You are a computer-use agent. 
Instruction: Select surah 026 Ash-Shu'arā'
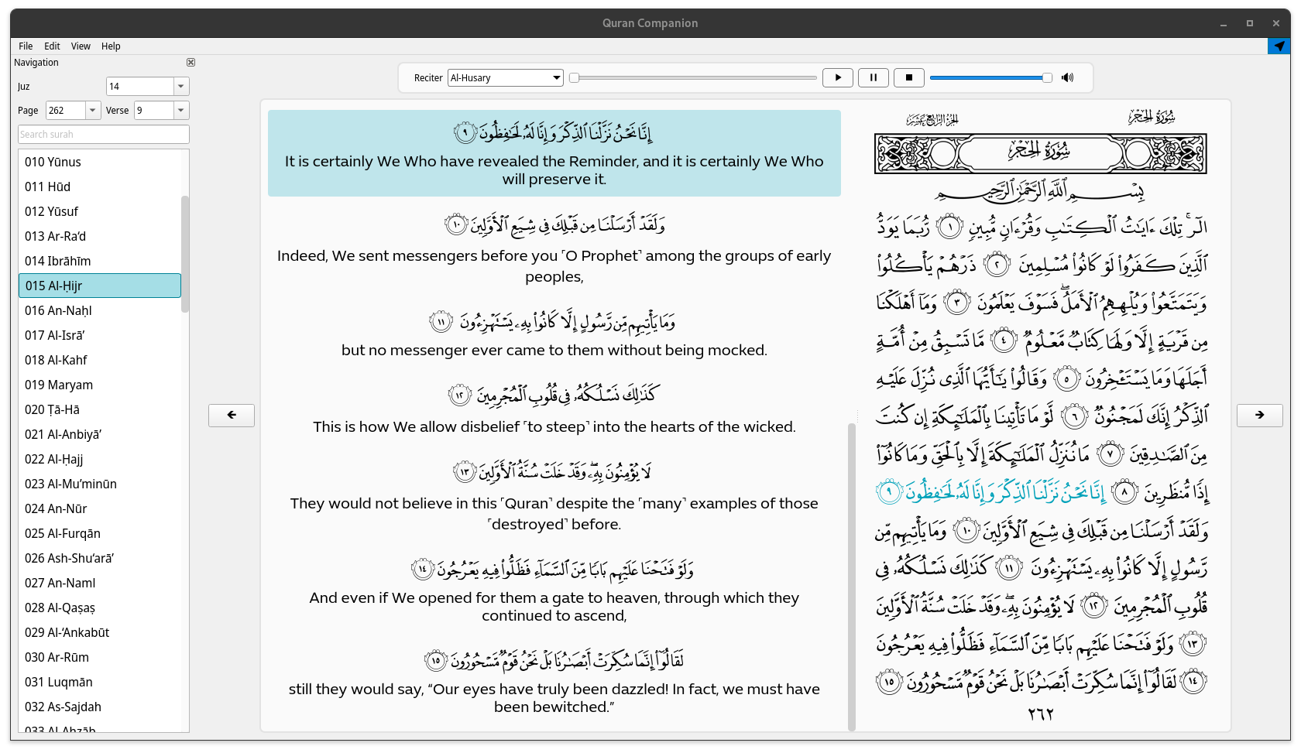pyautogui.click(x=100, y=558)
